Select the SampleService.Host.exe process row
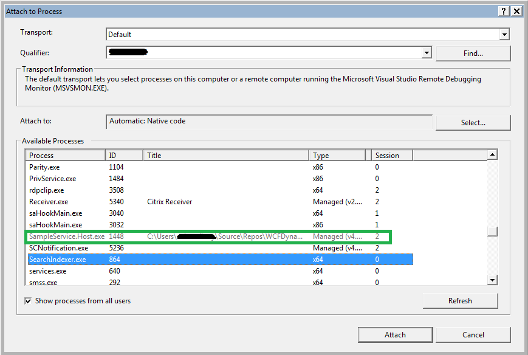Screen dimensions: 528x355 tap(219, 236)
